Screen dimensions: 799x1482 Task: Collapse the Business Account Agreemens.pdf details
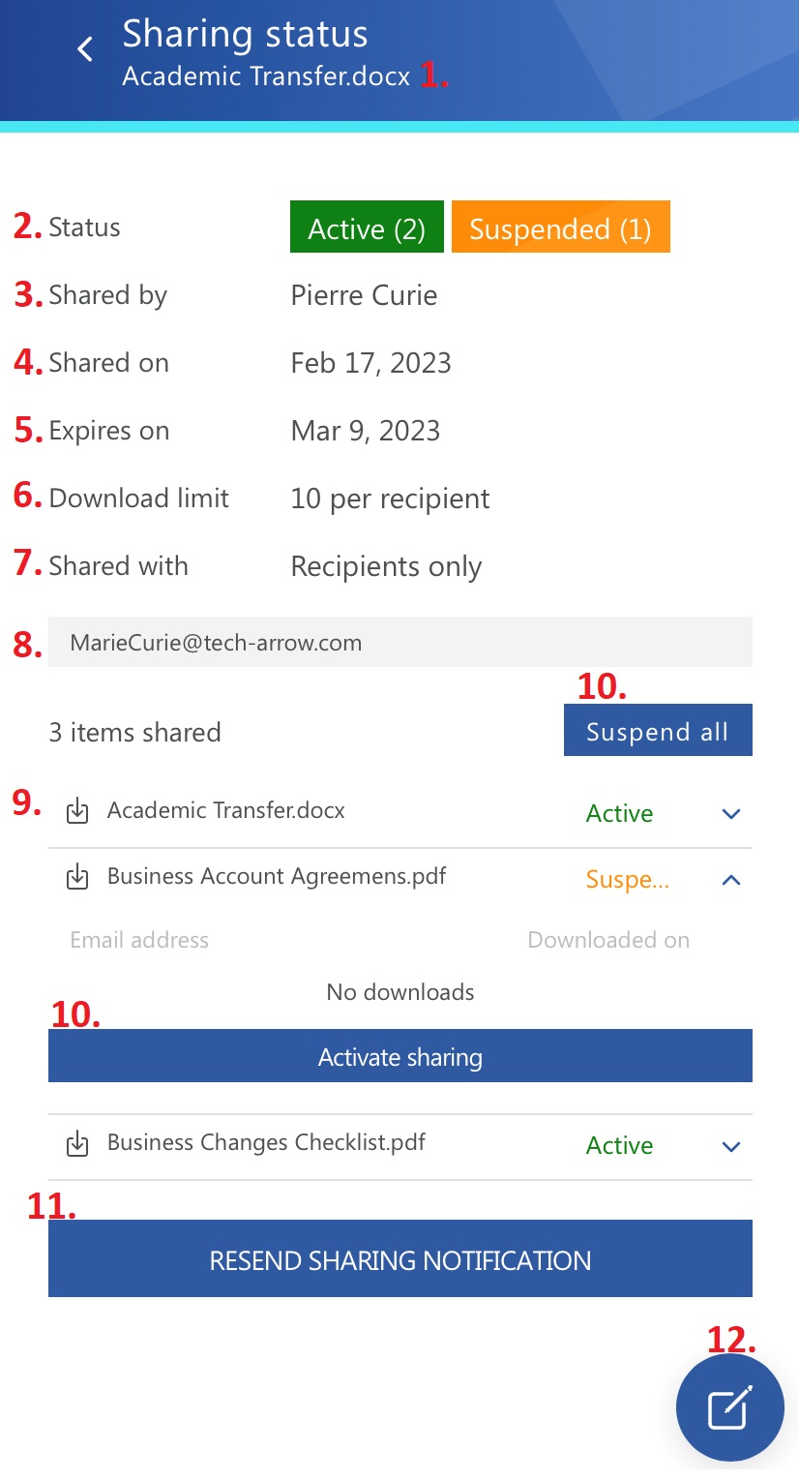pos(731,880)
